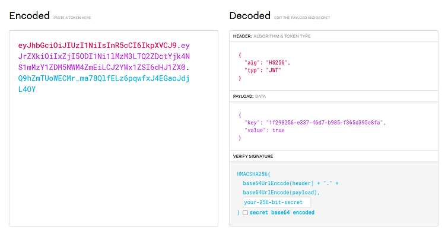Click the base64UrlEncode(payload) line

click(x=281, y=193)
